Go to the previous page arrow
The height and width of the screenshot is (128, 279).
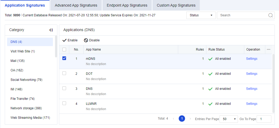tap(173, 119)
